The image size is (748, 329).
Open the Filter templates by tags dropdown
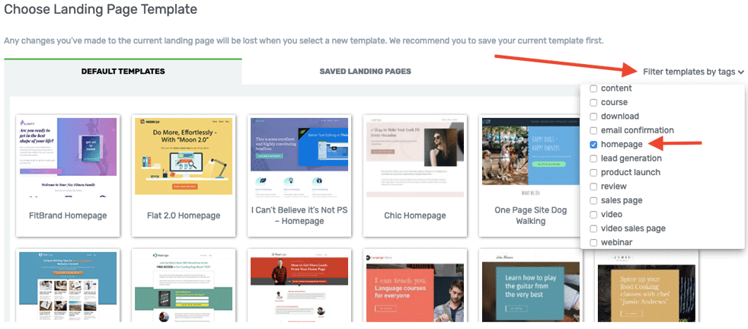pyautogui.click(x=692, y=72)
